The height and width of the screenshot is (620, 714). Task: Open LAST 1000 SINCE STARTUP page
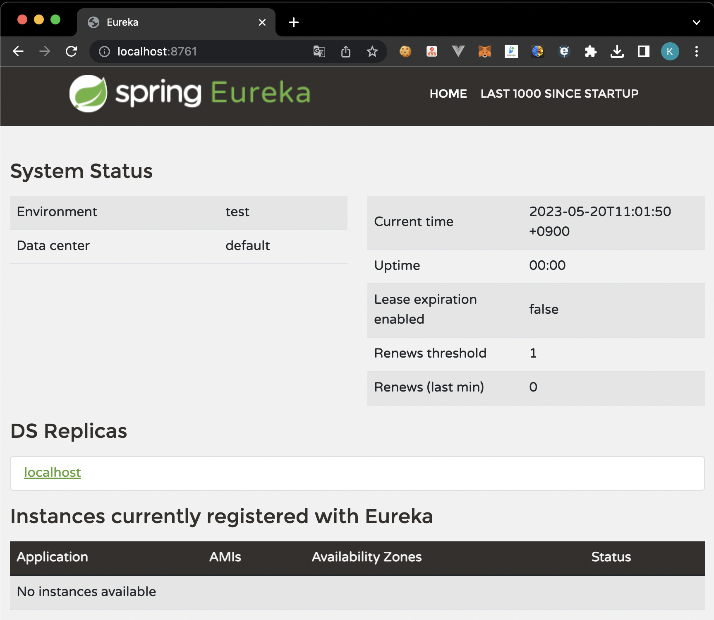pos(559,94)
